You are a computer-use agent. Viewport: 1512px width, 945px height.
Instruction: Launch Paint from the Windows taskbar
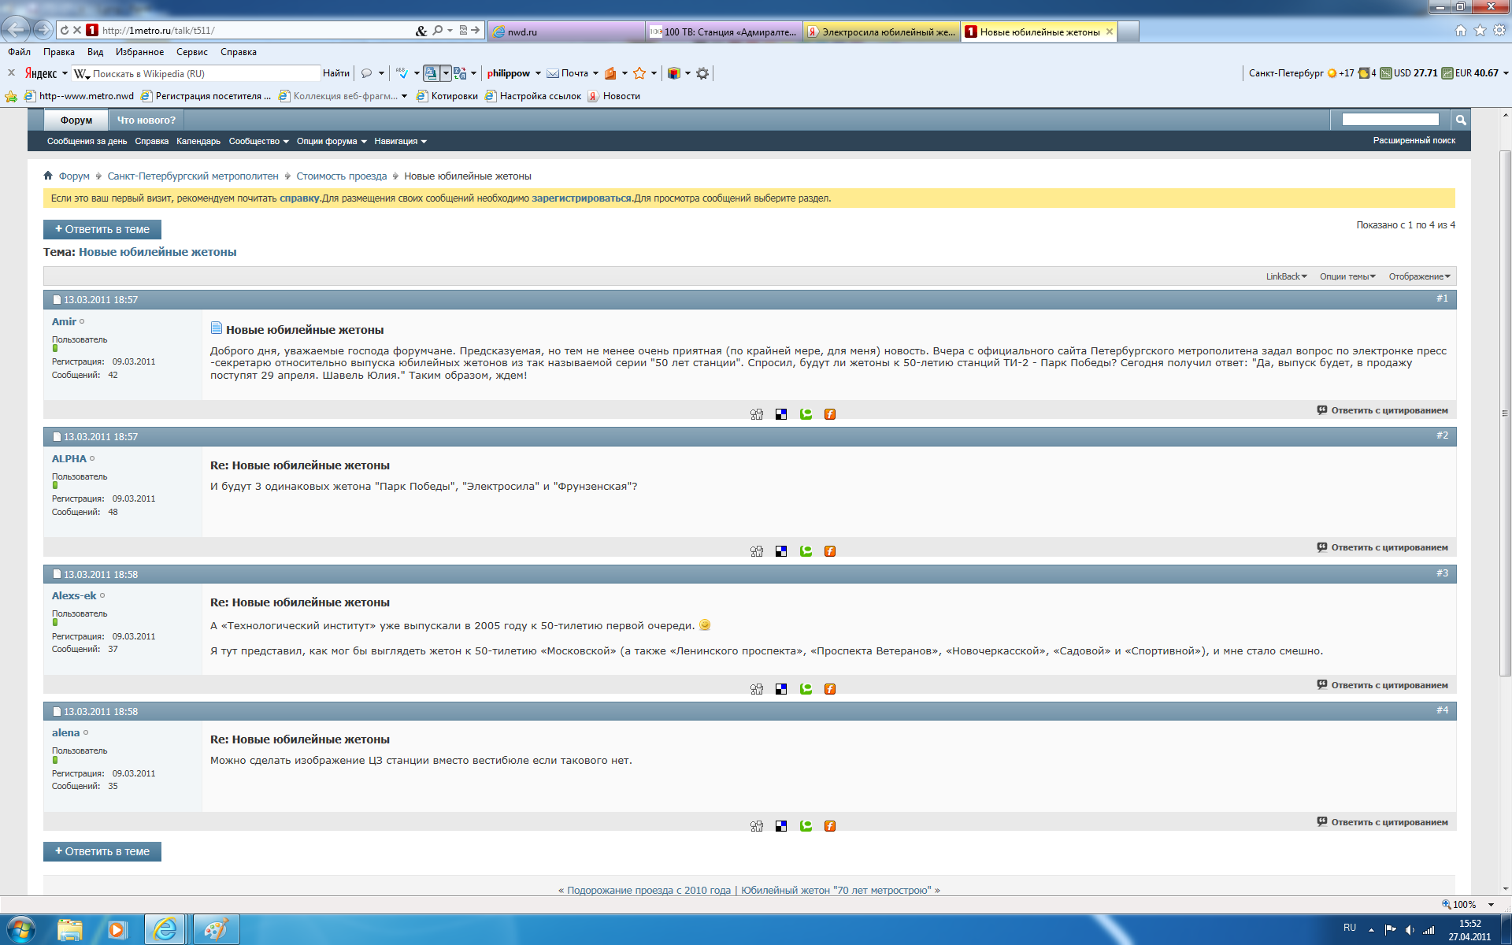coord(215,930)
